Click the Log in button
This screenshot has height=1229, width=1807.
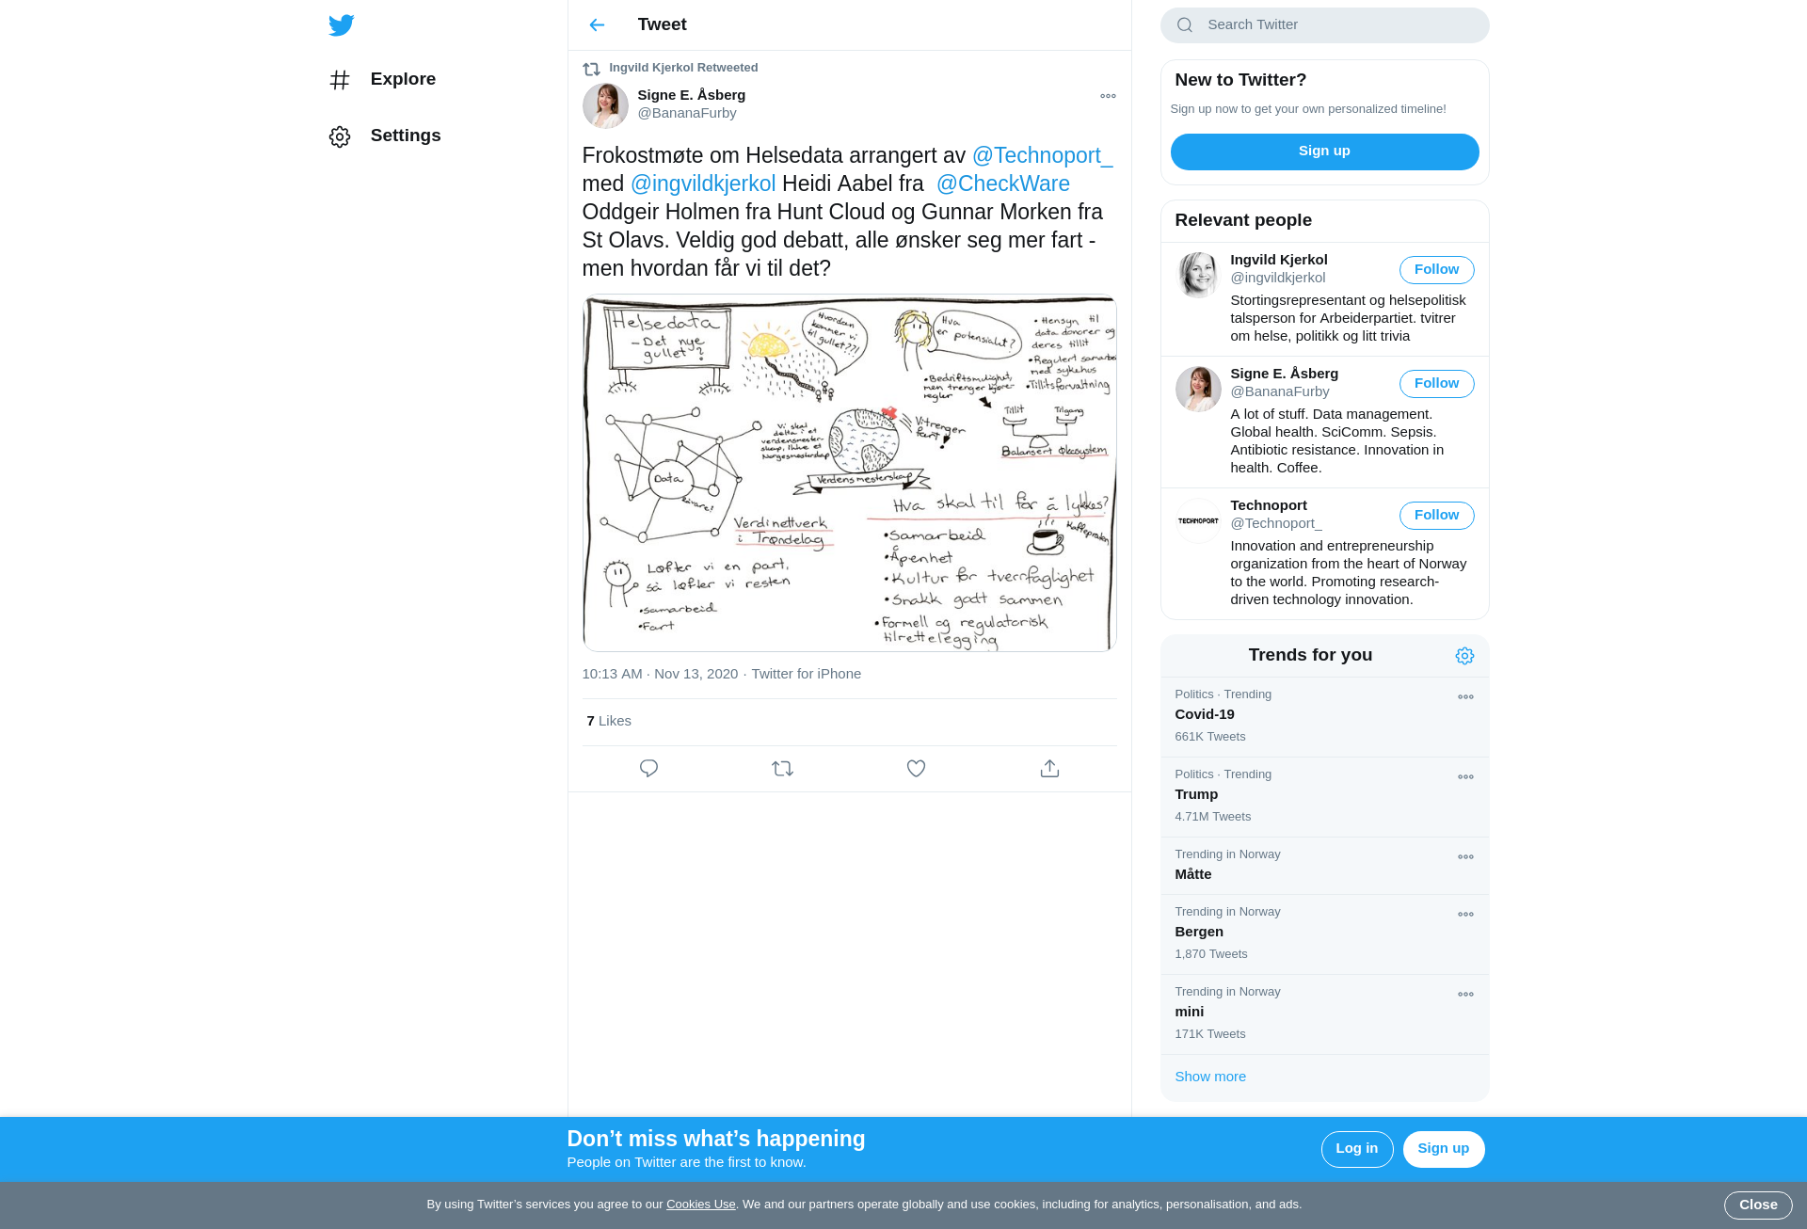coord(1356,1149)
